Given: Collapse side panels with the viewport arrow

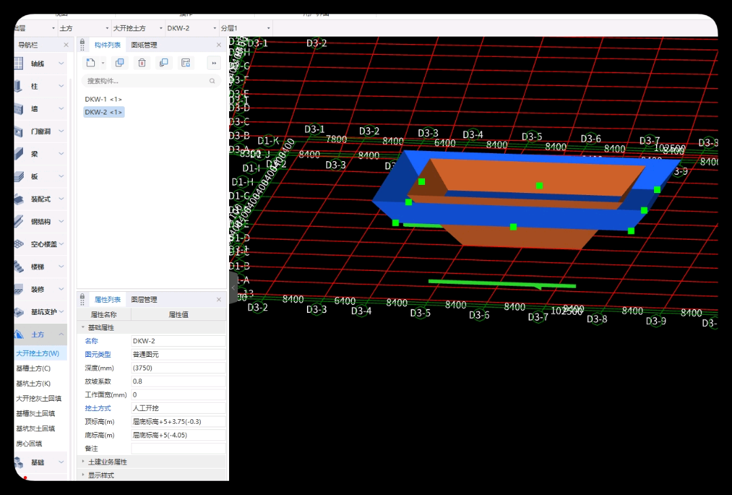Looking at the screenshot, I should (233, 288).
